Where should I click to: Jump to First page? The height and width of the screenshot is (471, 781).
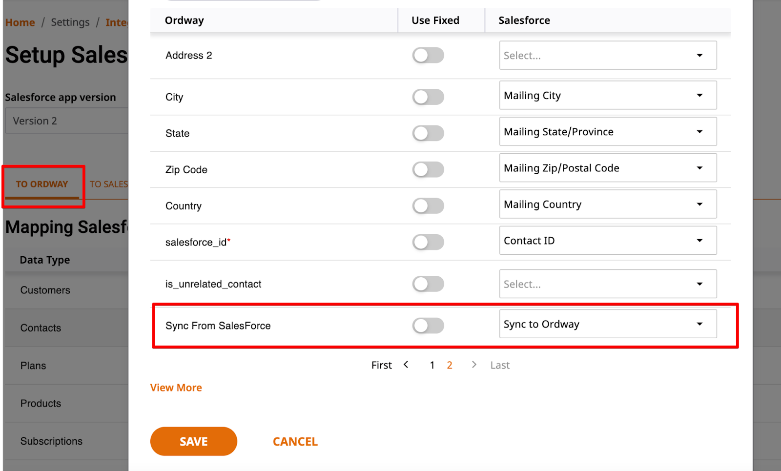point(382,365)
